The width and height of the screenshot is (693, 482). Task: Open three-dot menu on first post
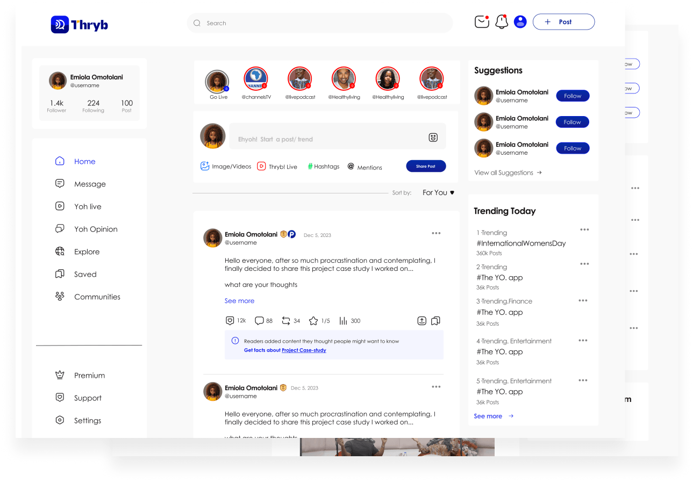(x=436, y=233)
